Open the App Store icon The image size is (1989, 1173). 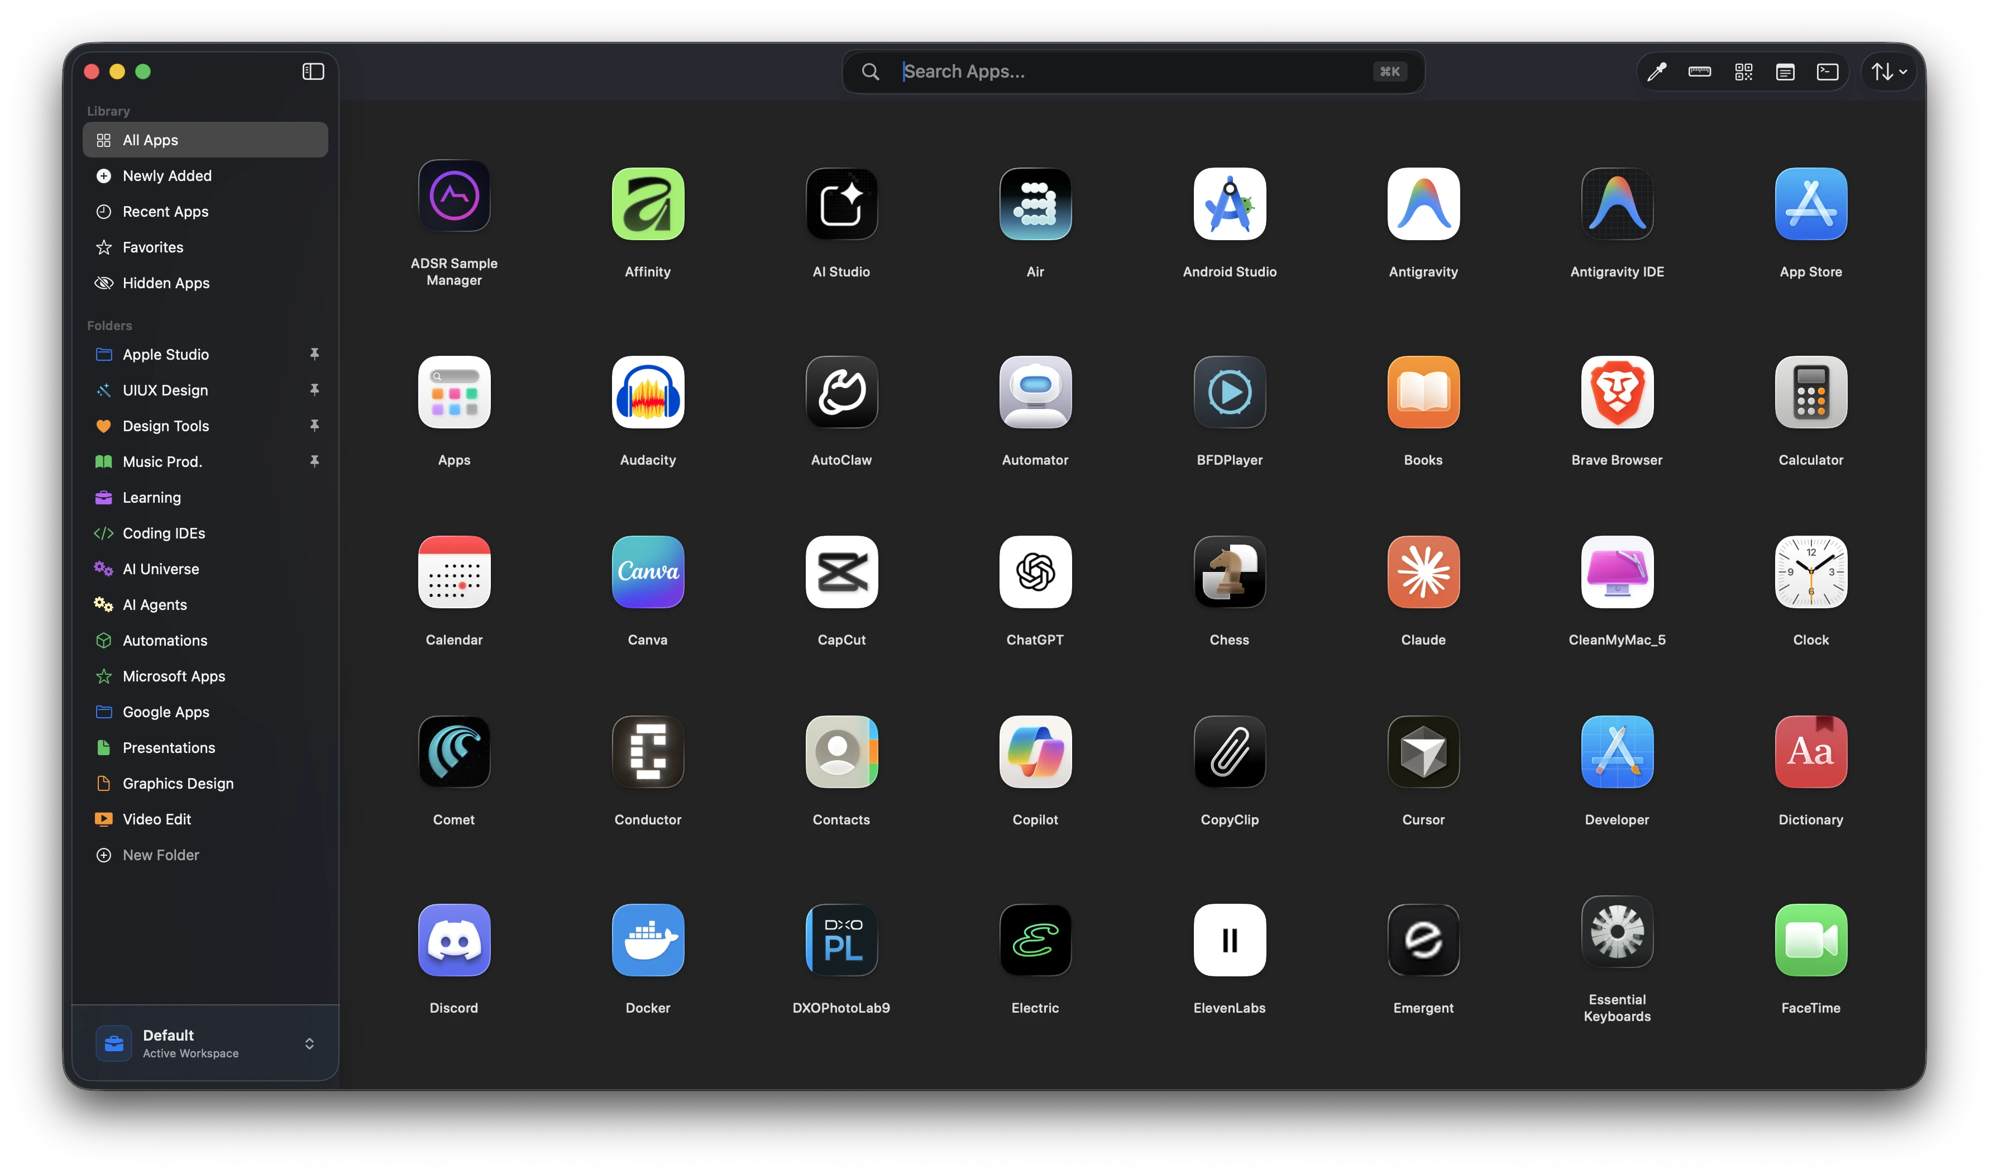click(1810, 204)
